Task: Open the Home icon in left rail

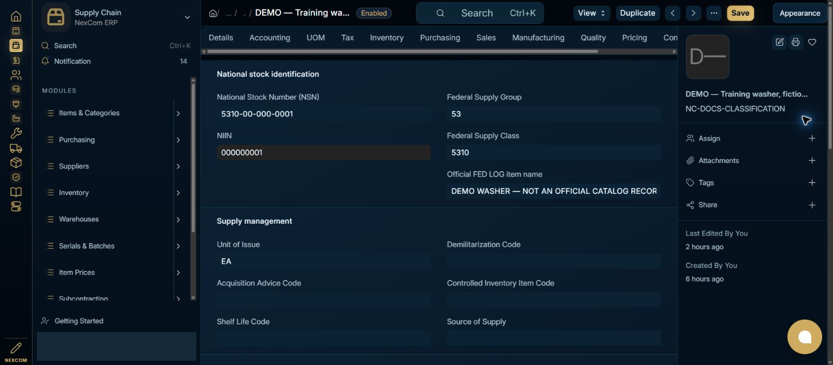Action: pos(16,16)
